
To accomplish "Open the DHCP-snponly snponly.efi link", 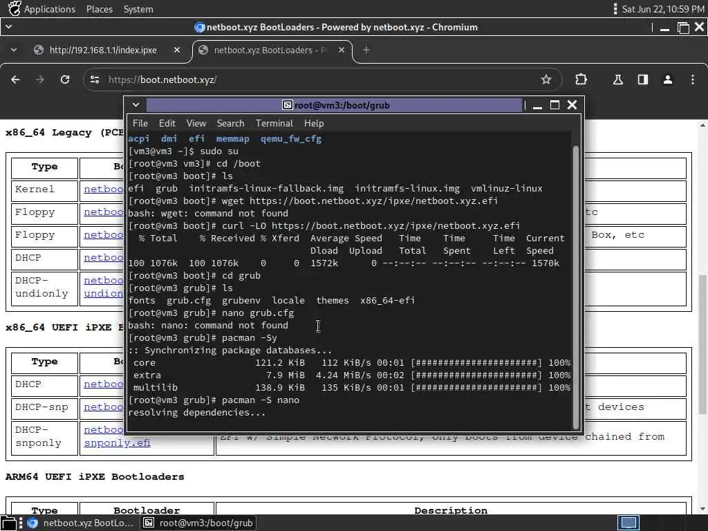I will pos(117,442).
